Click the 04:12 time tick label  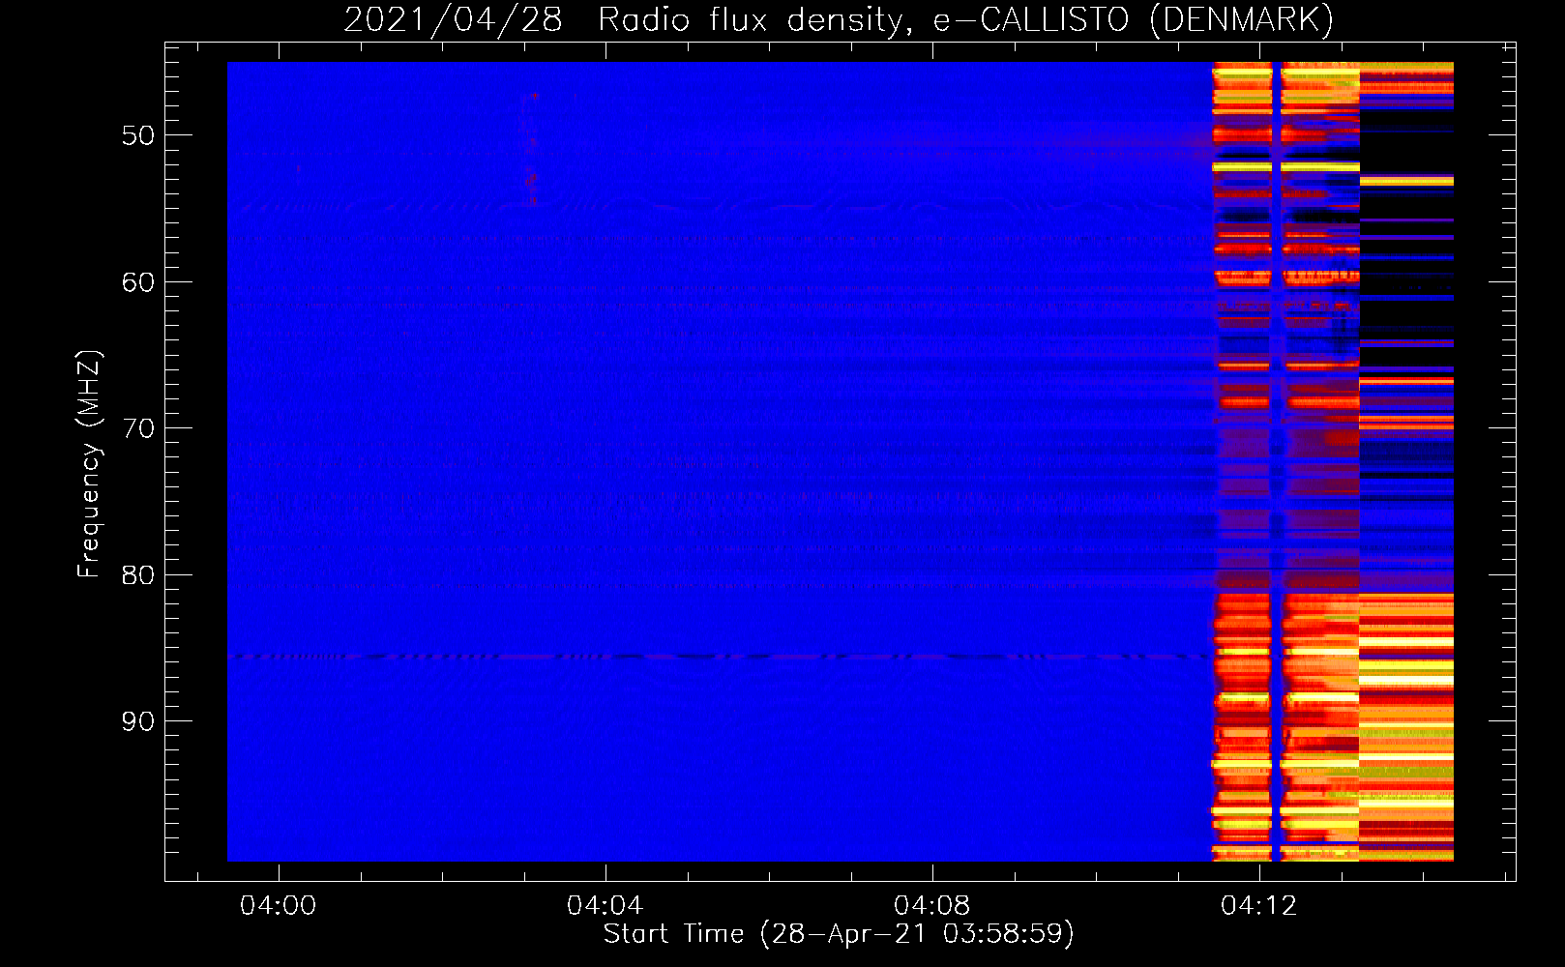1259,906
